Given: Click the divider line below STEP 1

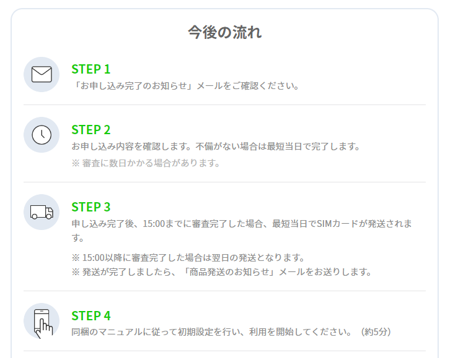Looking at the screenshot, I should (x=224, y=104).
